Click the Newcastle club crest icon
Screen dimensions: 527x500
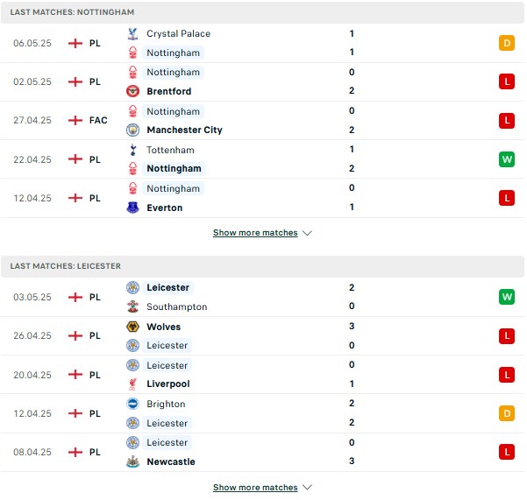132,461
